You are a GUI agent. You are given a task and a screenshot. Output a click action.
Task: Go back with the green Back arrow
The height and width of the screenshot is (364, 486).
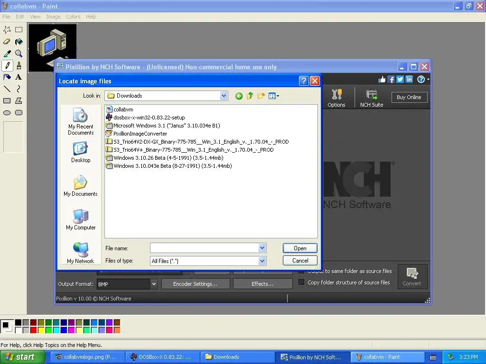click(239, 96)
